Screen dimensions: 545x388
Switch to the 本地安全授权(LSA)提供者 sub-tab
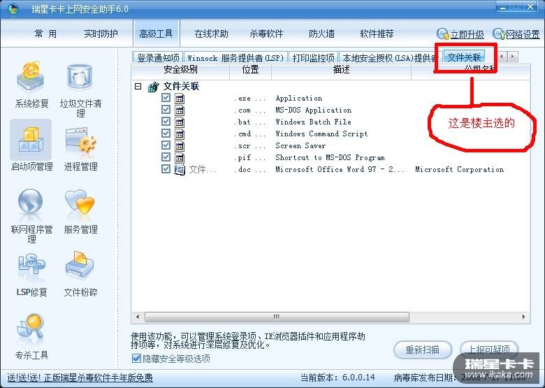(391, 57)
